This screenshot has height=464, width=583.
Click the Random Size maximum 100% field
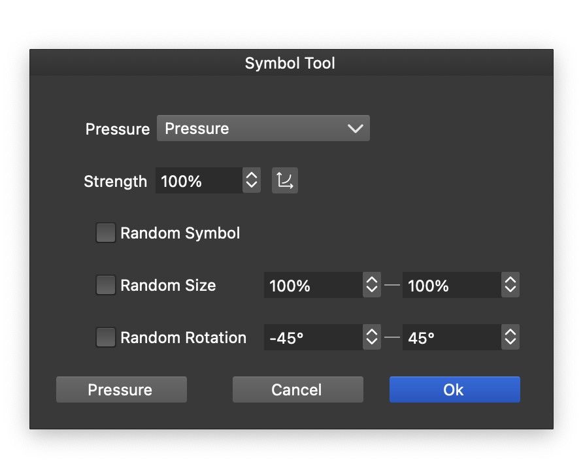[x=451, y=285]
